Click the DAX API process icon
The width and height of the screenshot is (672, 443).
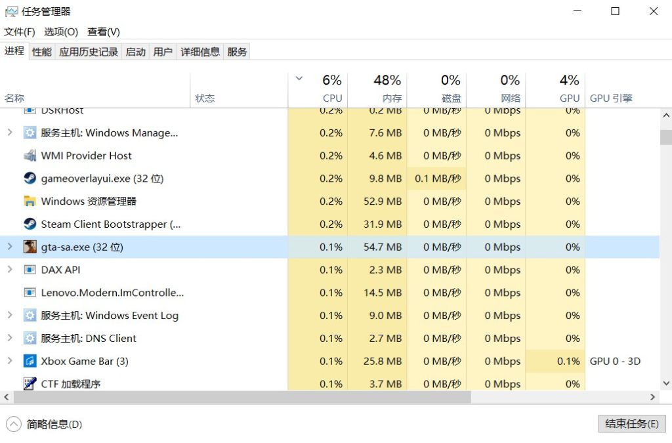pyautogui.click(x=30, y=270)
